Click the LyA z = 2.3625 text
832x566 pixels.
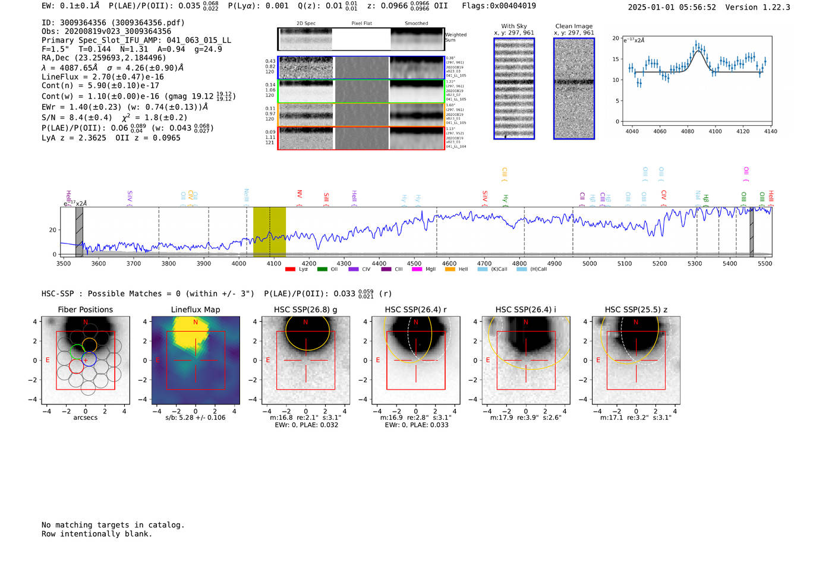pos(74,138)
